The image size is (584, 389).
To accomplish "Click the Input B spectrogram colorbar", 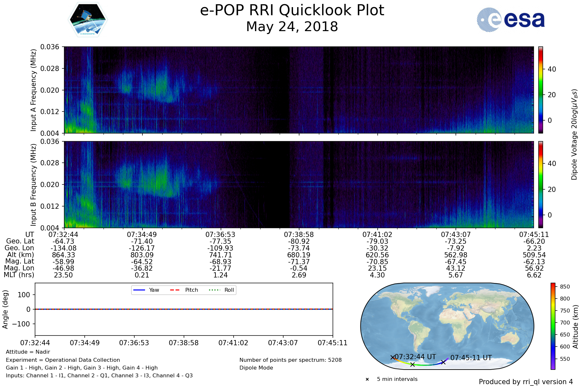I will click(541, 184).
